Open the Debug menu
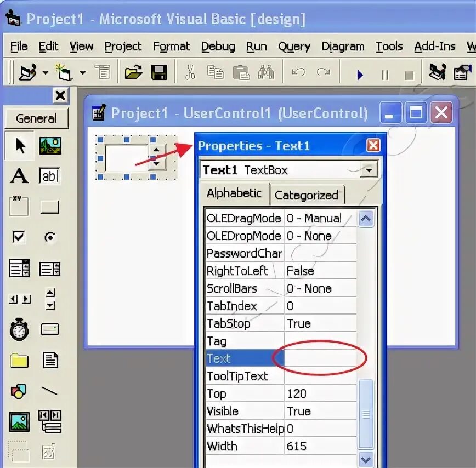 [x=218, y=47]
